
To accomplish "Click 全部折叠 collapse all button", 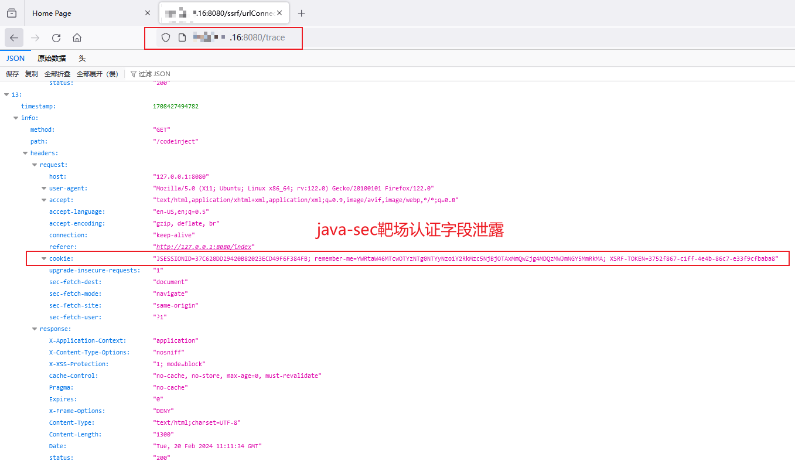I will pos(57,74).
